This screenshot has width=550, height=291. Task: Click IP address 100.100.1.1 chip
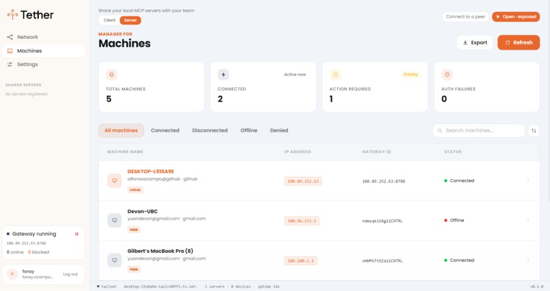301,261
